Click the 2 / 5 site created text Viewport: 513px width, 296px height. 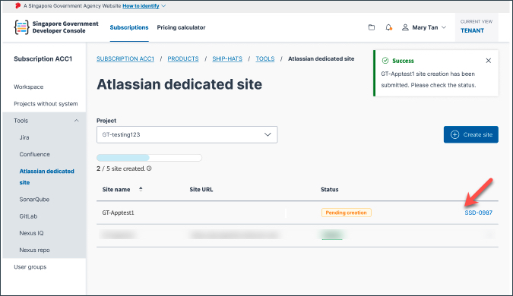pos(121,168)
